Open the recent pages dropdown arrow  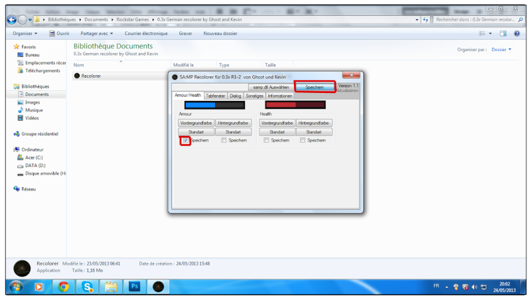pos(30,20)
